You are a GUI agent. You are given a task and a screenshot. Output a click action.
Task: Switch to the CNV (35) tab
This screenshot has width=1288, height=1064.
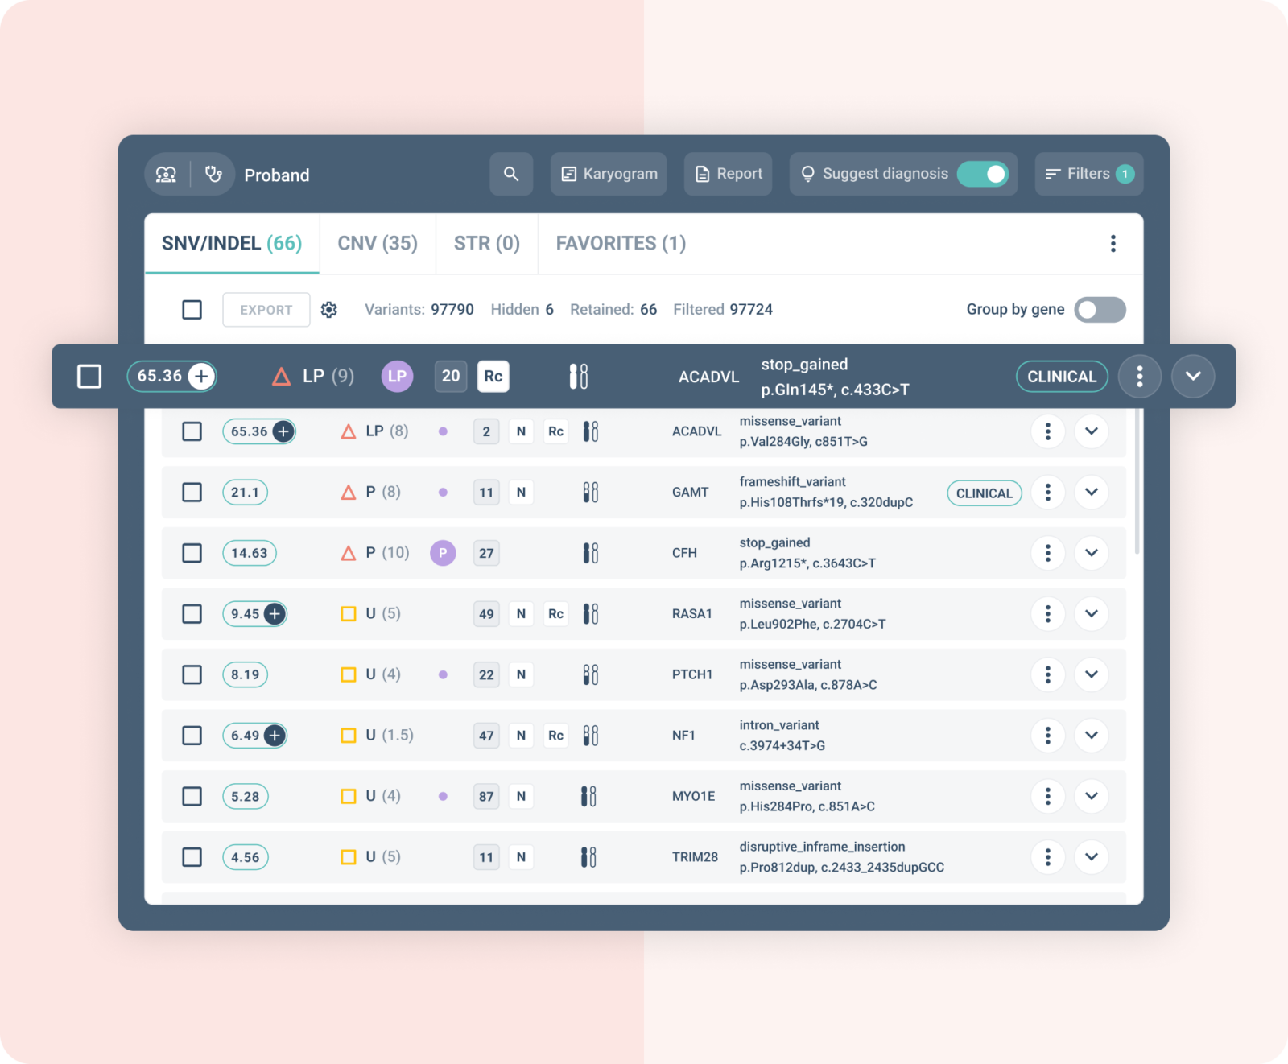pyautogui.click(x=378, y=244)
